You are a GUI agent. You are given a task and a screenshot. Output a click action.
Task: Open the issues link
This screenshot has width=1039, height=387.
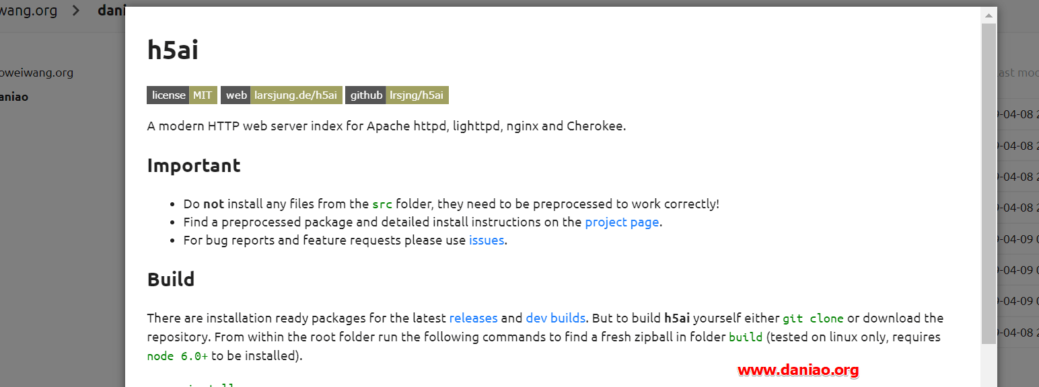point(487,240)
